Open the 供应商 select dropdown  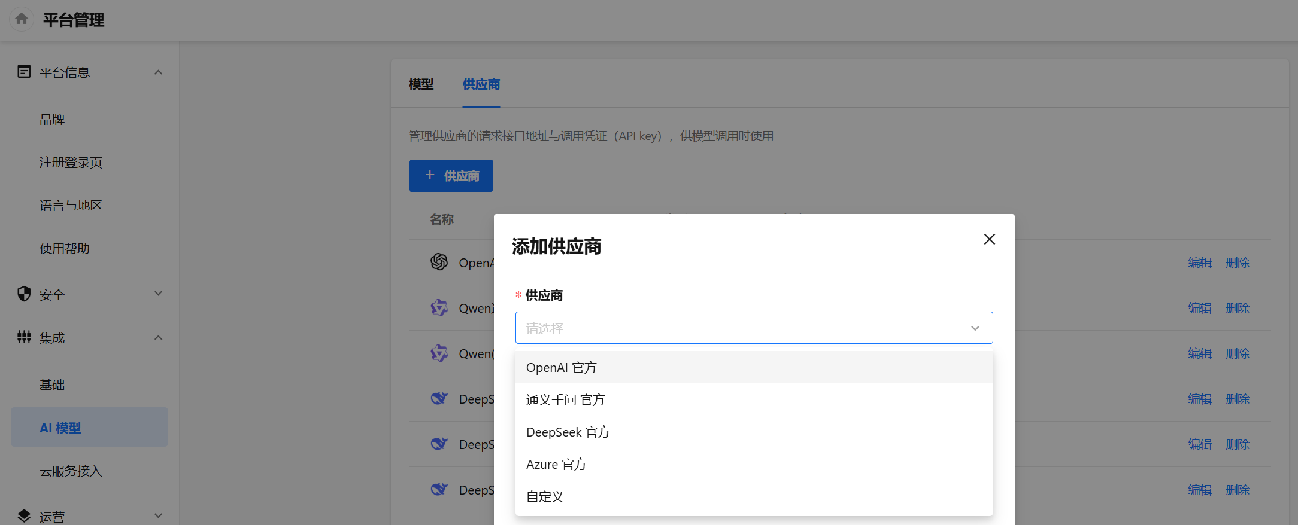point(754,328)
